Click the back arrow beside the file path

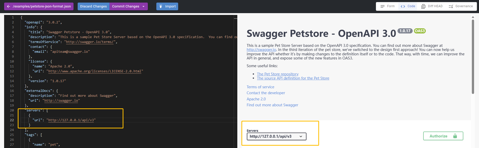point(8,6)
